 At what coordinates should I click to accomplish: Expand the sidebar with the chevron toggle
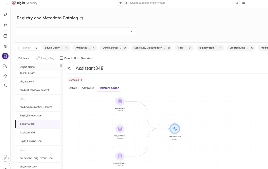pyautogui.click(x=10, y=164)
